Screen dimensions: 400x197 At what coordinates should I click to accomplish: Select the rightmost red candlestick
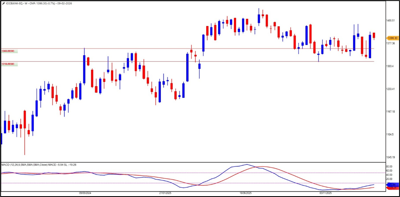(x=374, y=36)
